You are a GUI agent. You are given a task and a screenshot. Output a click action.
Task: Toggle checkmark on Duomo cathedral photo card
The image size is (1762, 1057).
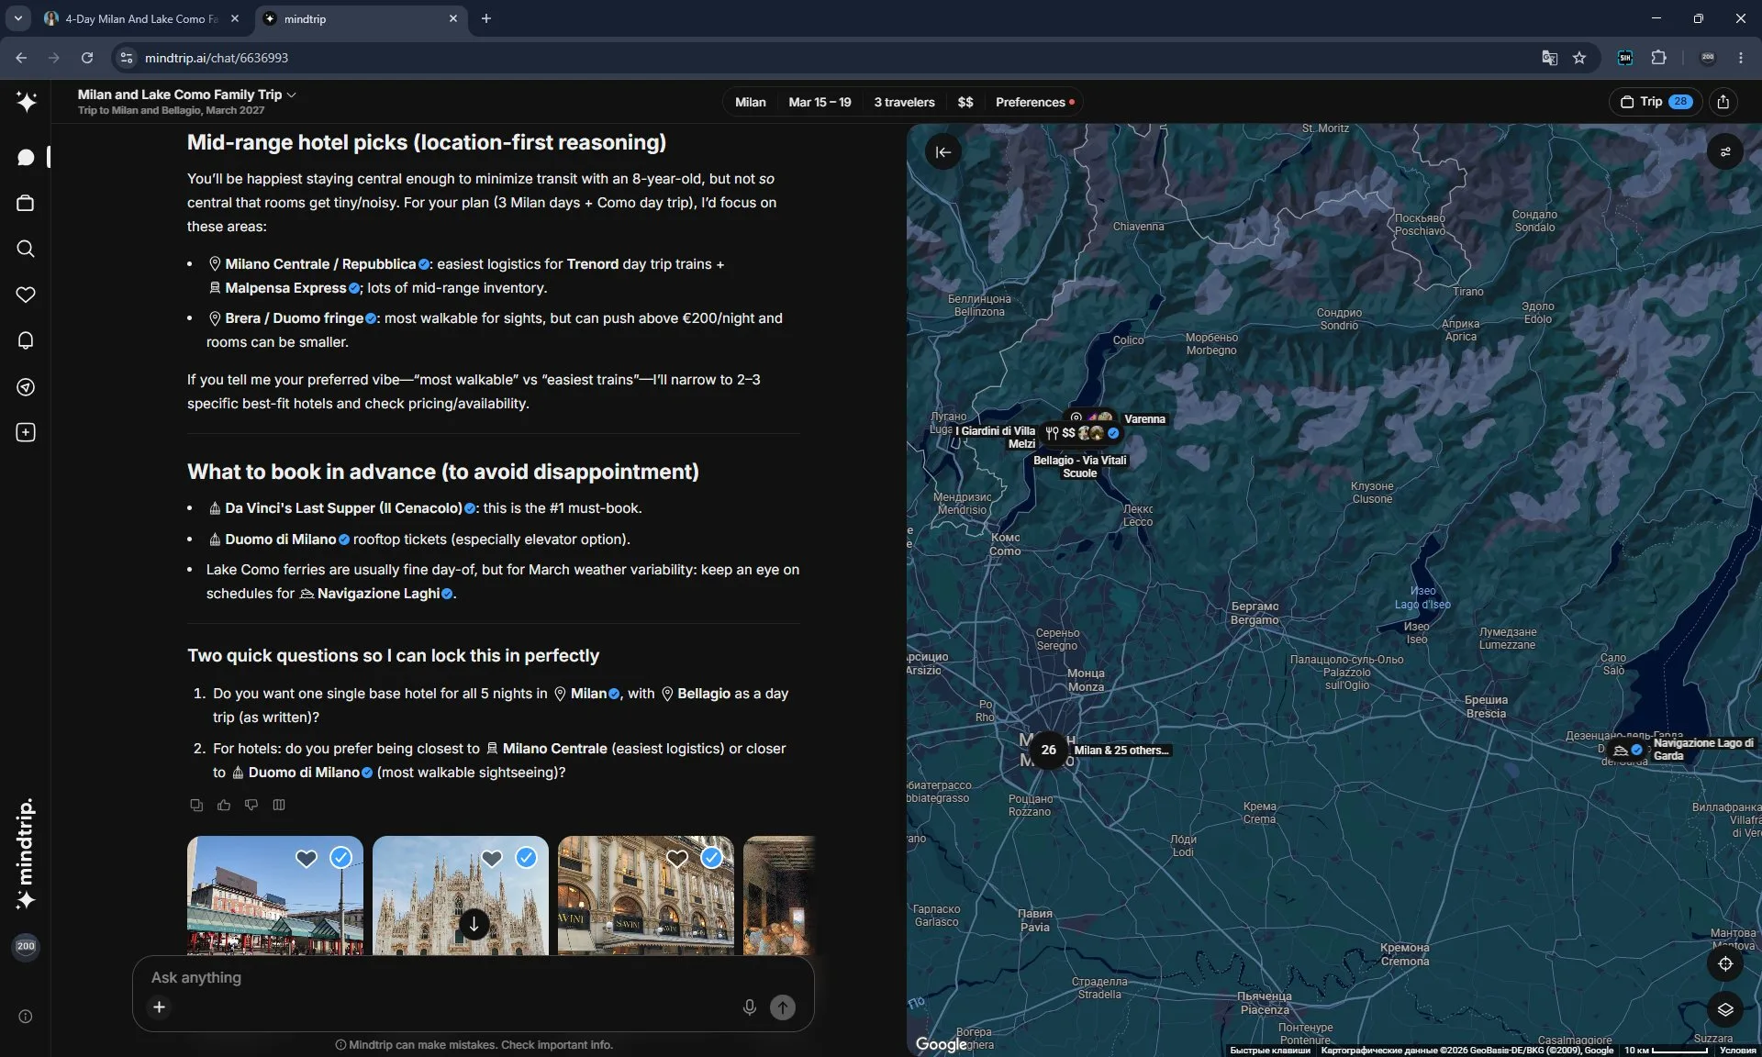[526, 857]
